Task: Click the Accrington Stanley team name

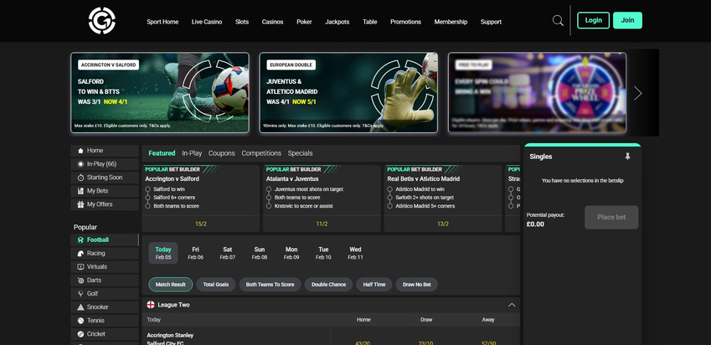Action: click(x=170, y=336)
